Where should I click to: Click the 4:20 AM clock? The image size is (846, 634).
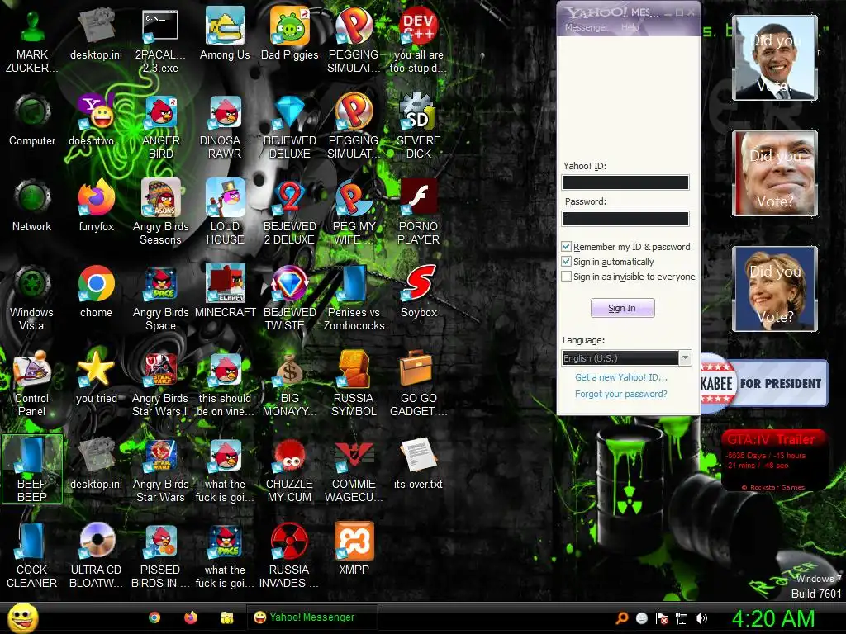pos(773,618)
